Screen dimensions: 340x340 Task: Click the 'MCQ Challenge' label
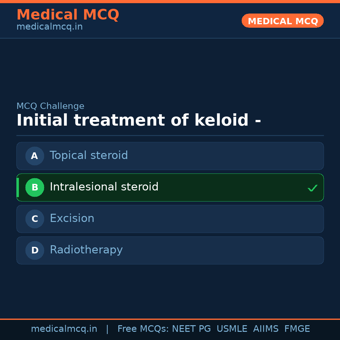point(50,106)
